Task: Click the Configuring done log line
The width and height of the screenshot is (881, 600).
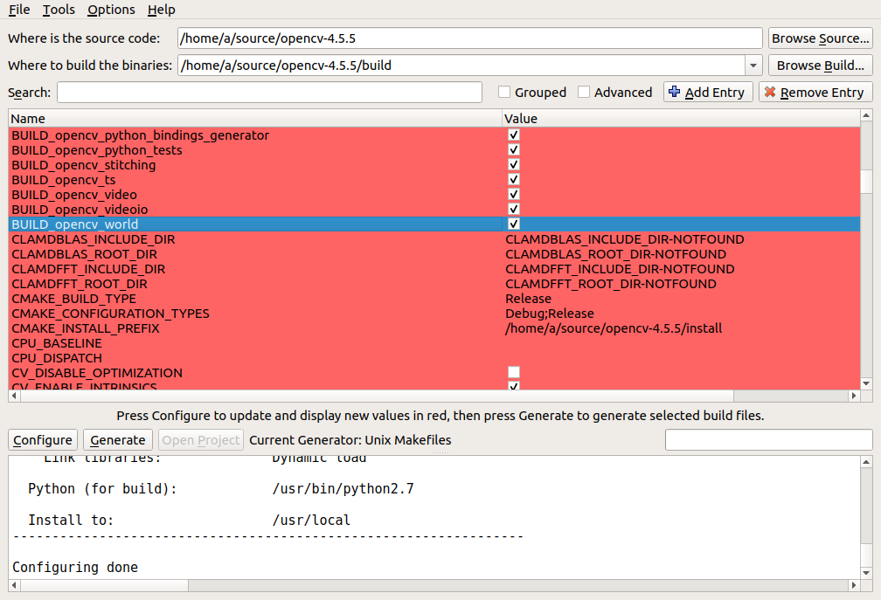Action: 75,567
